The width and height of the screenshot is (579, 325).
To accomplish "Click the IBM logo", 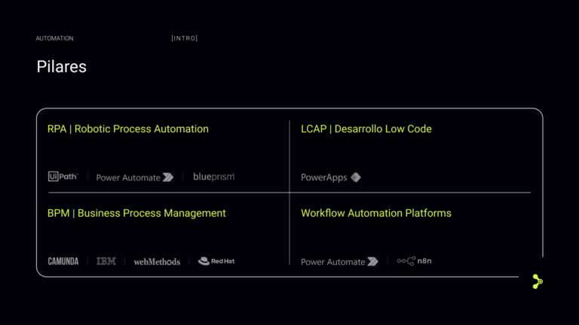I will click(106, 261).
